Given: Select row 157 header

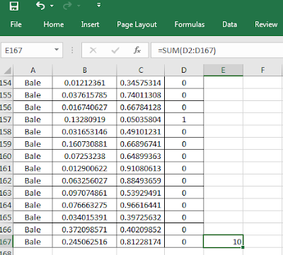Looking at the screenshot, I should point(6,119).
